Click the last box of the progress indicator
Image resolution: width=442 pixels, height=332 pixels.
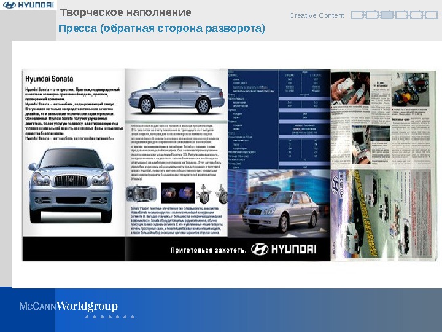pos(432,15)
